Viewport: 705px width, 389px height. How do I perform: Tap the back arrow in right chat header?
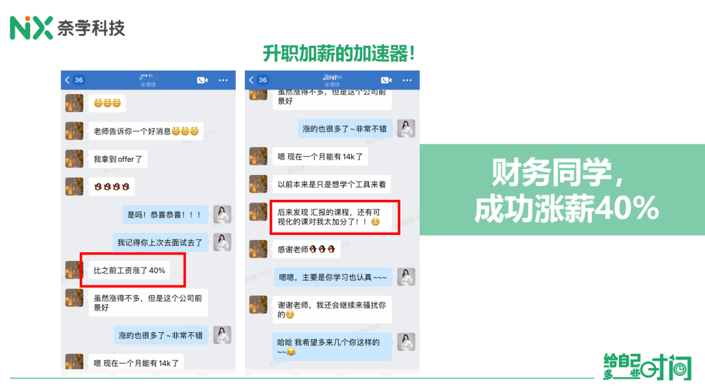click(251, 80)
